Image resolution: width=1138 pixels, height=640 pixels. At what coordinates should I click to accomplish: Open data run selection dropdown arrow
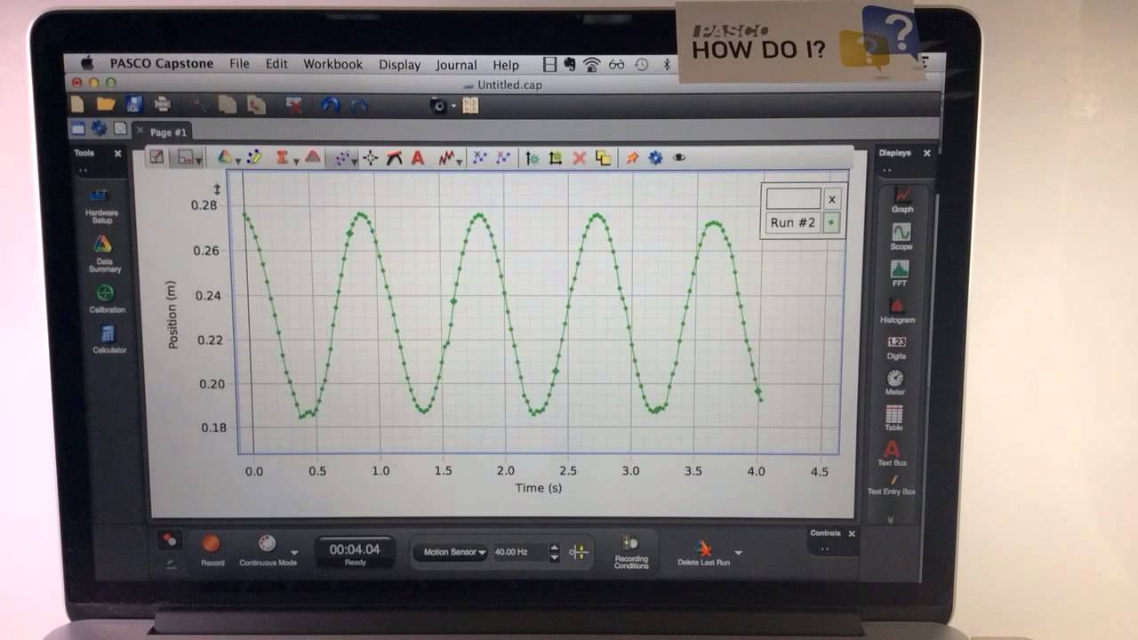240,161
